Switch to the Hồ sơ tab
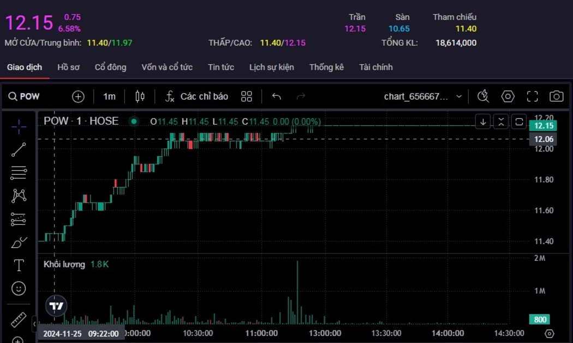This screenshot has width=573, height=343. (x=68, y=67)
